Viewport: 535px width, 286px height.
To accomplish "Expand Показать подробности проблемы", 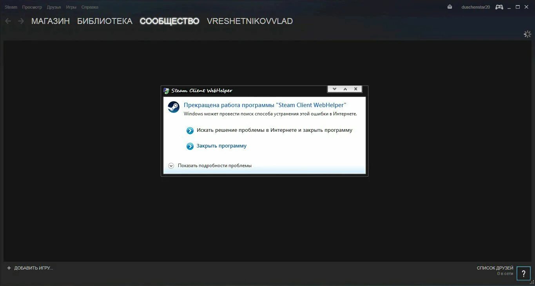I will [171, 166].
